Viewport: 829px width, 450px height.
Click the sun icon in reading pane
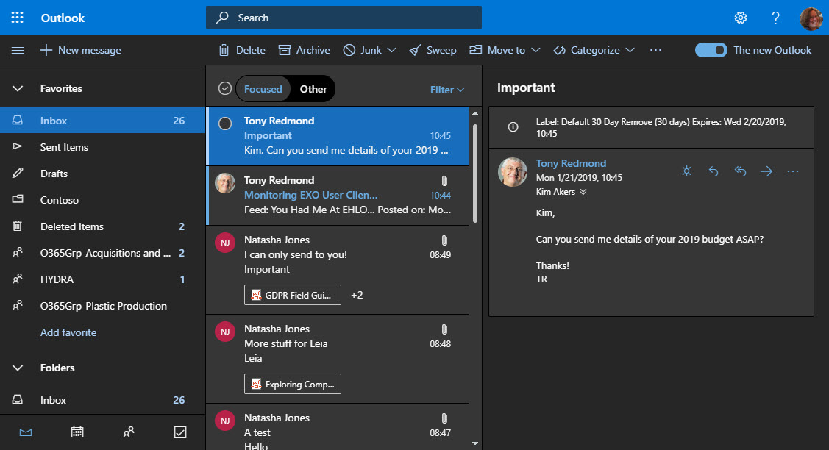686,171
